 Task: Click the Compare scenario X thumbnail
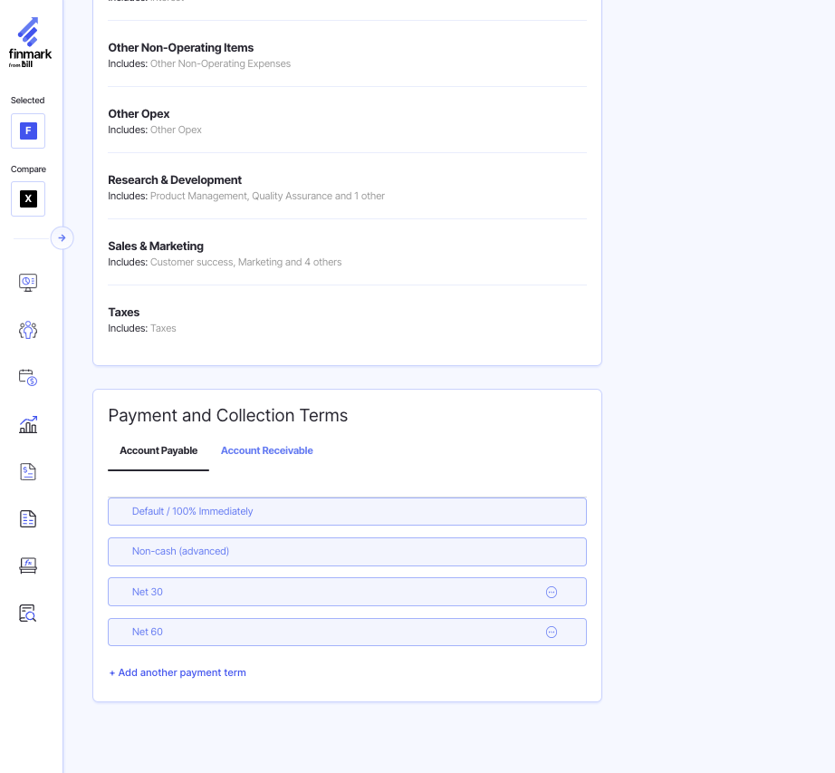coord(28,199)
